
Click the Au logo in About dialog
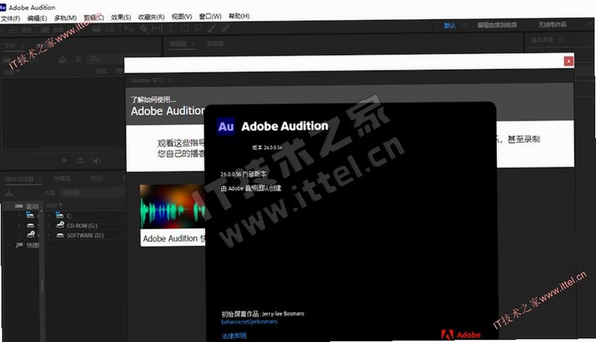(x=226, y=127)
